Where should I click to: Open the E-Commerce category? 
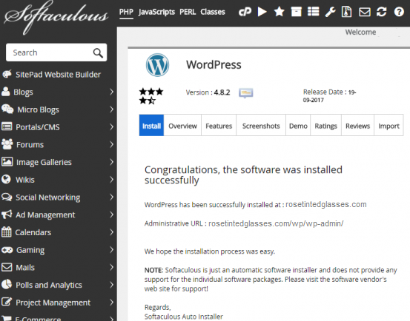(x=38, y=318)
